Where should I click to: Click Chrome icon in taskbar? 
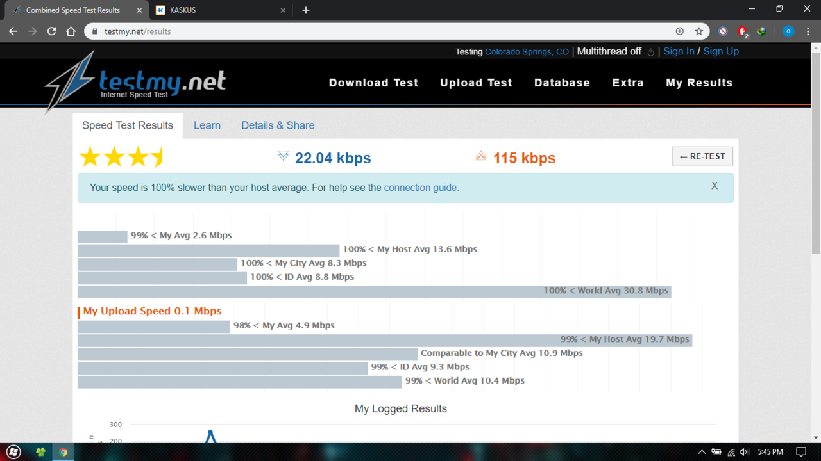pos(63,452)
